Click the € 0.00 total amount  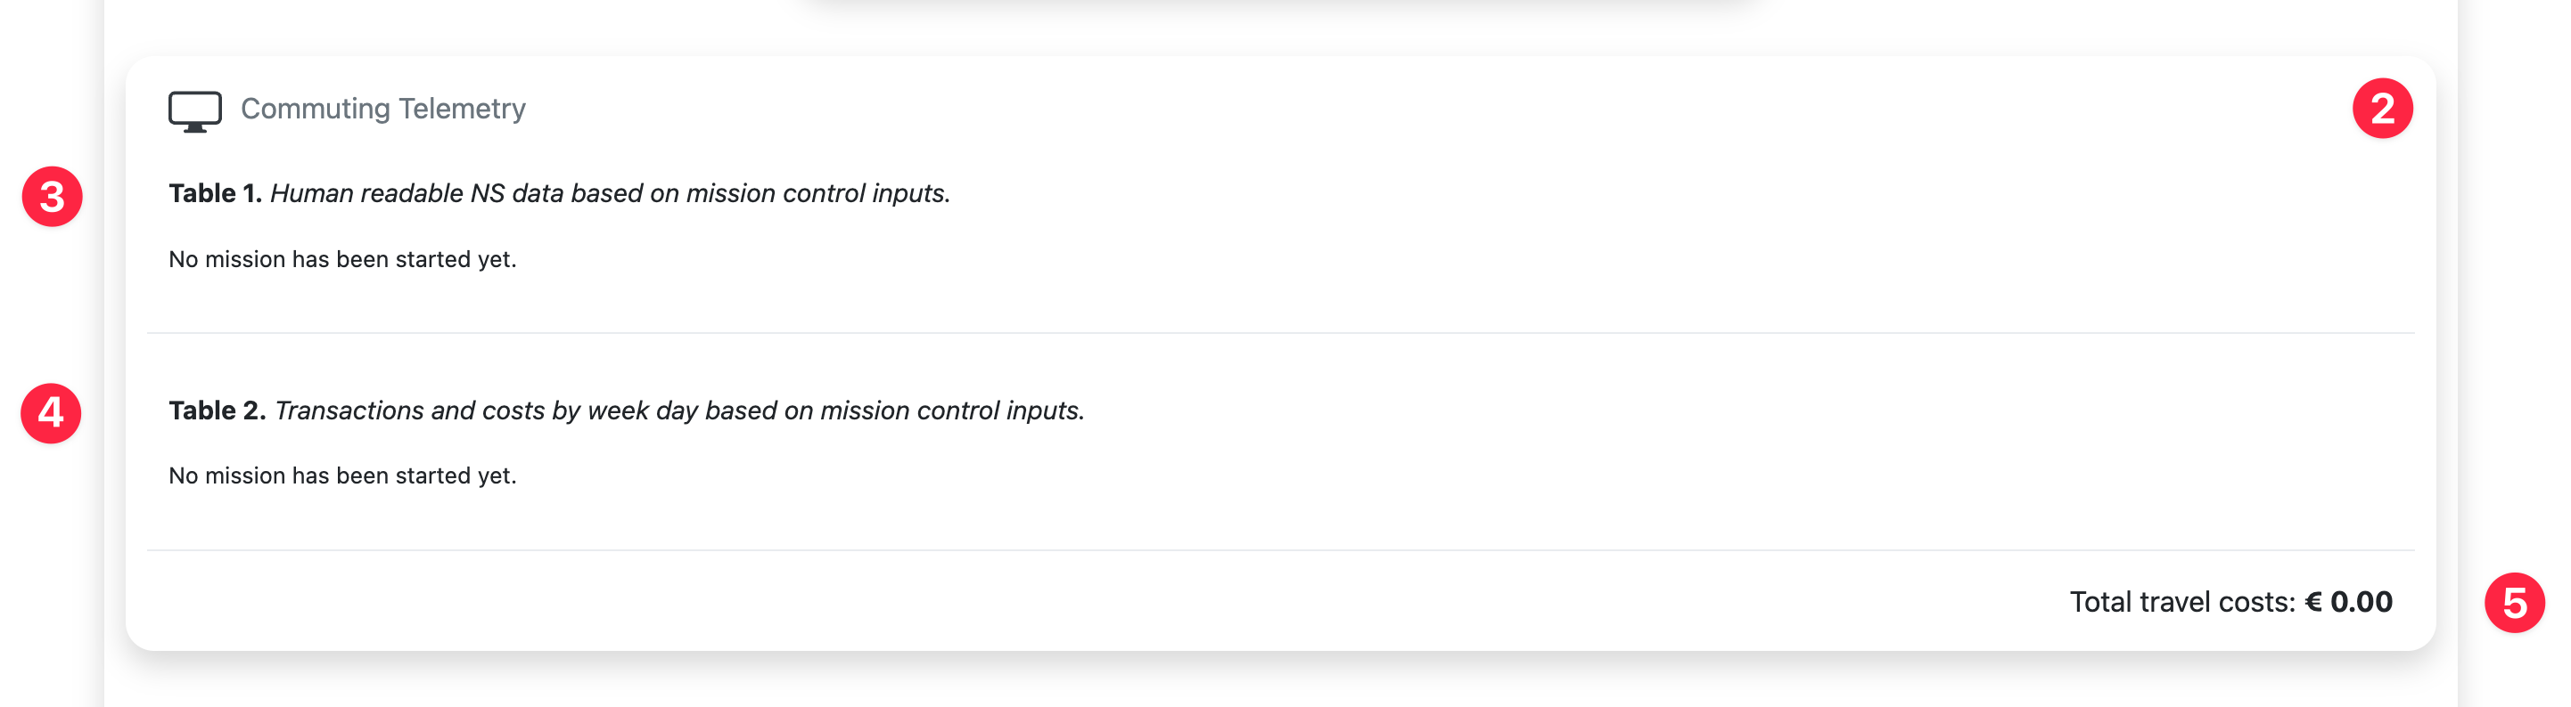2347,602
